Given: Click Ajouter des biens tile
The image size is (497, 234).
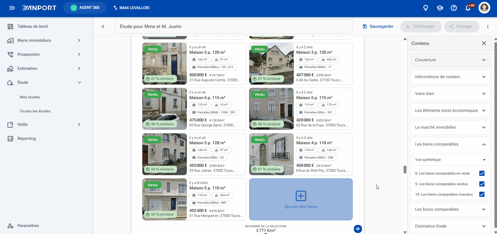Looking at the screenshot, I should (x=301, y=199).
